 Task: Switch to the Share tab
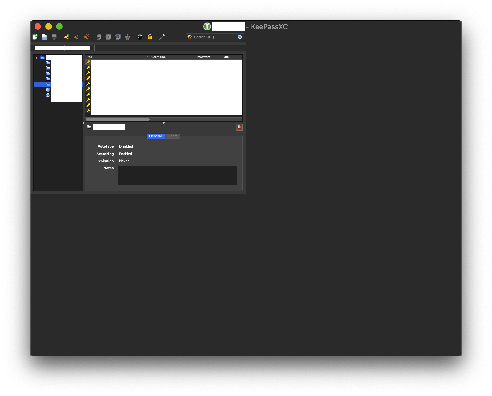click(173, 136)
